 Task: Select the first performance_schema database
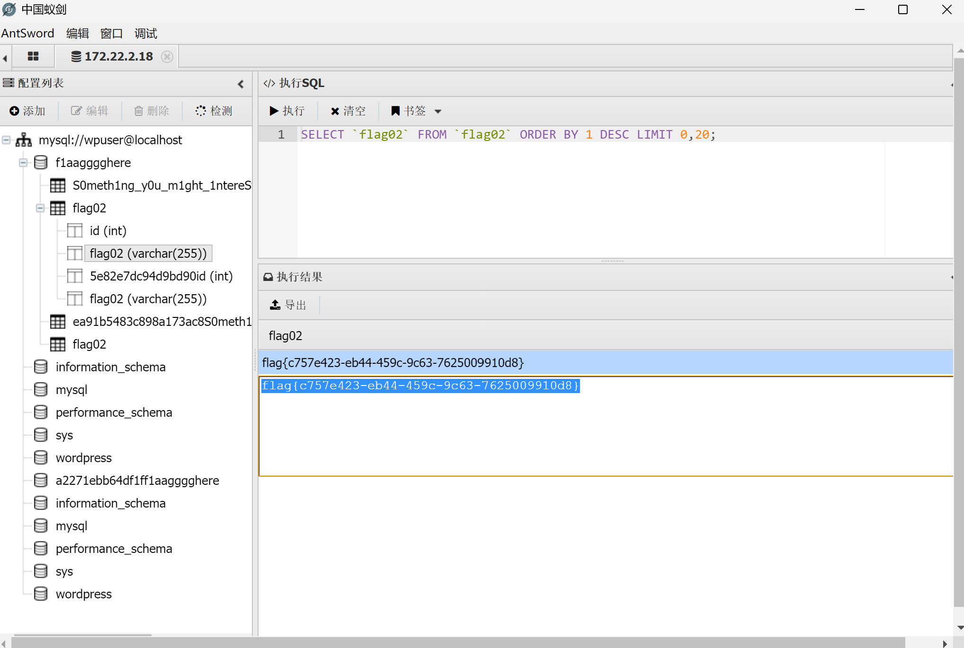[114, 412]
